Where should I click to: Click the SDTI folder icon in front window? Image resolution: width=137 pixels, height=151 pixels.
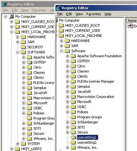tap(73, 127)
